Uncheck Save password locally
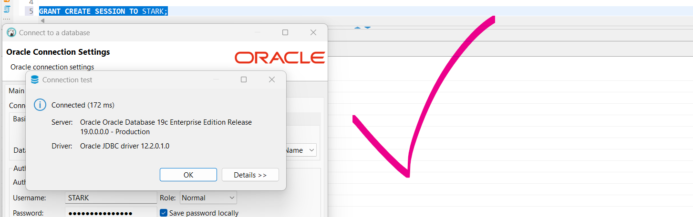Image resolution: width=693 pixels, height=217 pixels. pyautogui.click(x=164, y=213)
